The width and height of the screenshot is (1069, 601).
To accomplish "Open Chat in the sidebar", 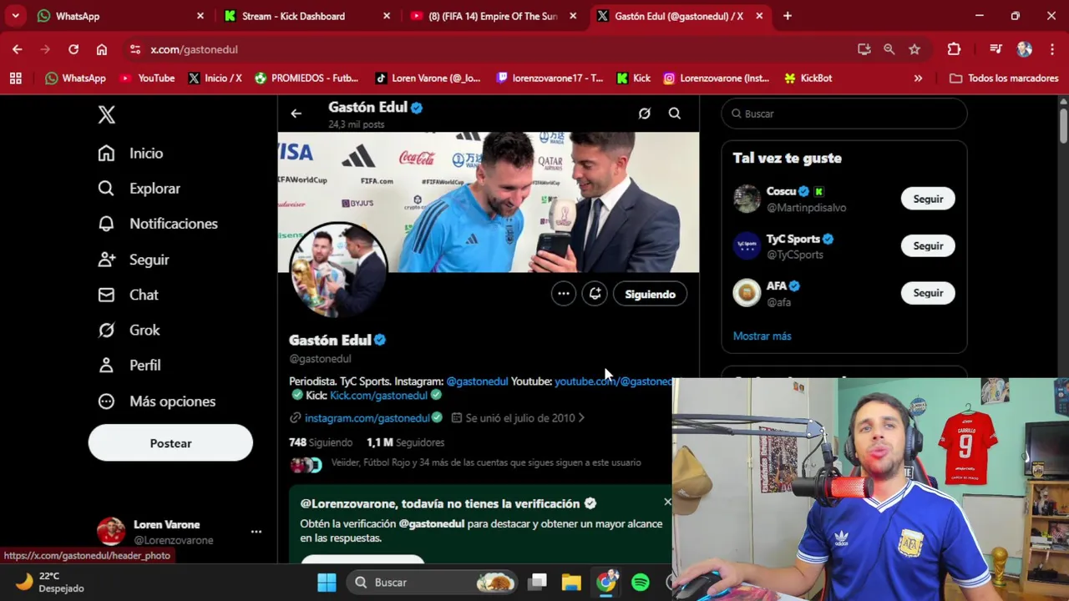I will 128,295.
